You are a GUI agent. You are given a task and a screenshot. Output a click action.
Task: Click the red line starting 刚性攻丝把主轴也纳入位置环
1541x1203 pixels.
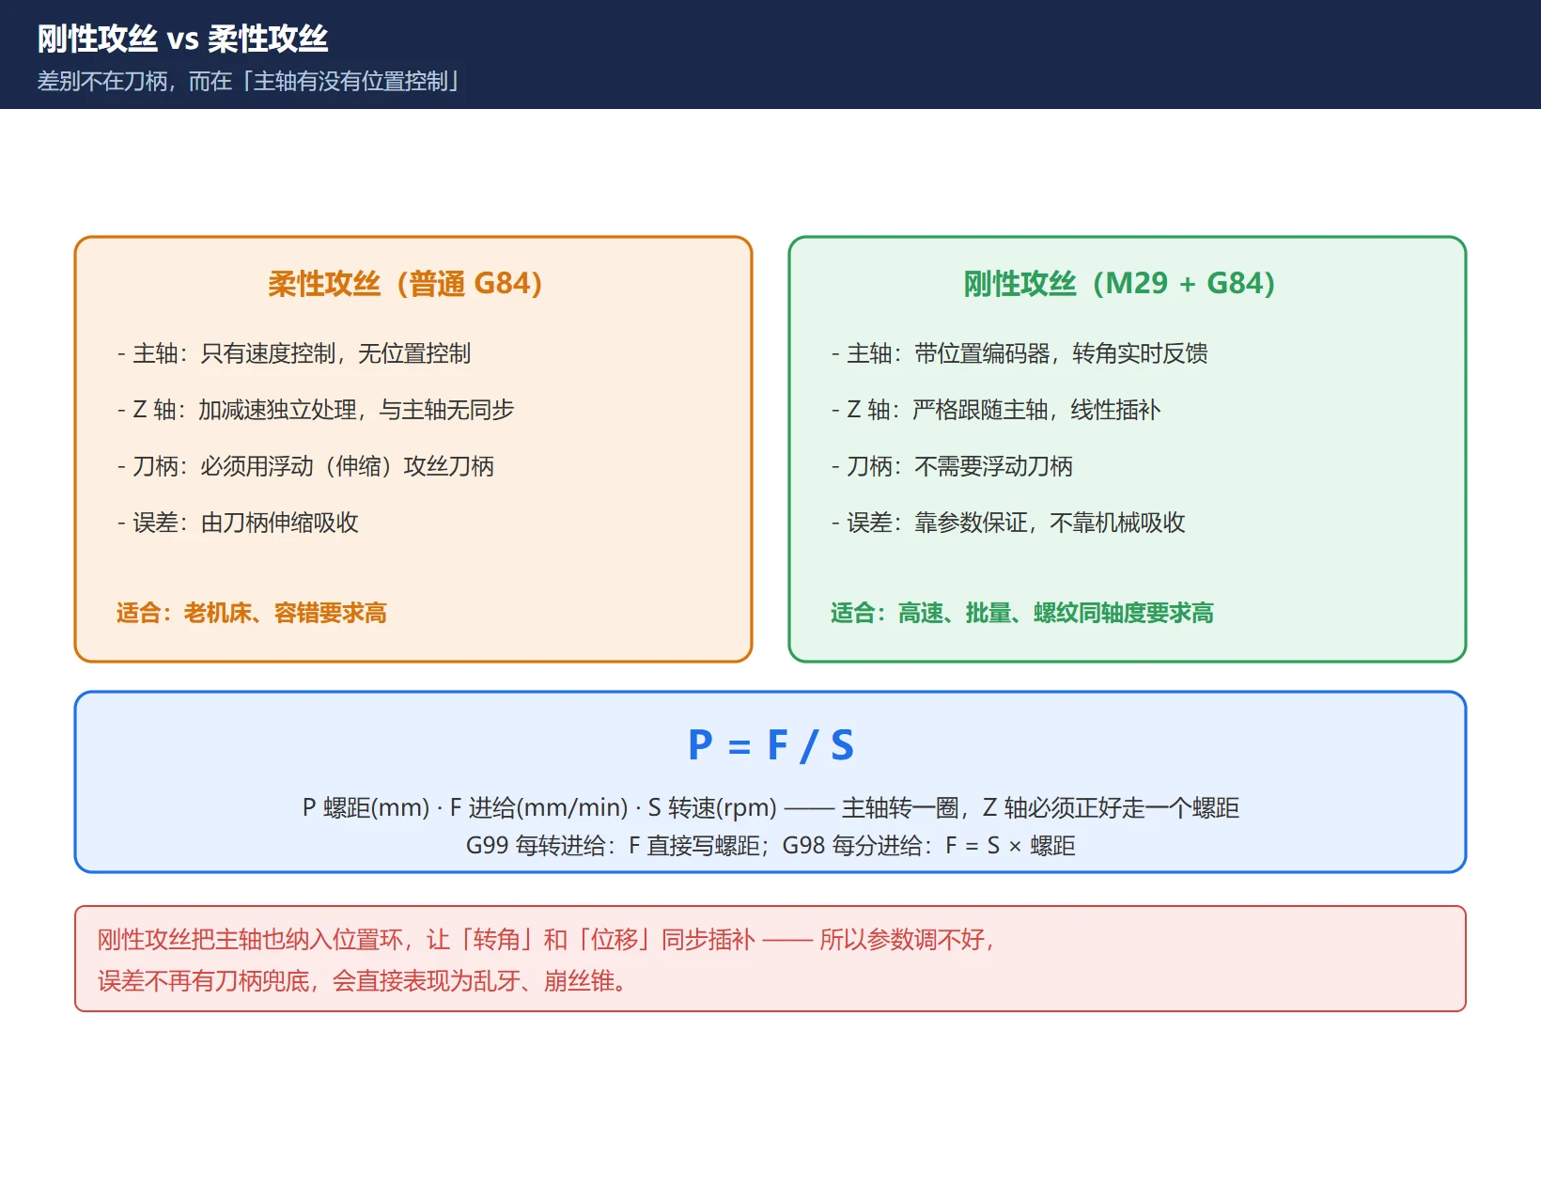pyautogui.click(x=548, y=939)
